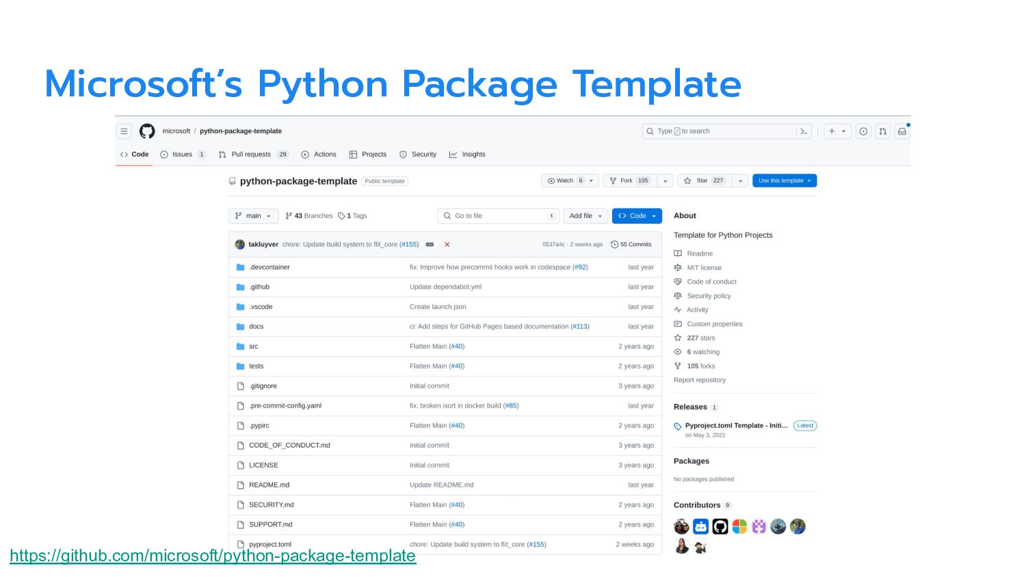Open the green Code clone dropdown
The width and height of the screenshot is (1026, 577).
pos(637,216)
